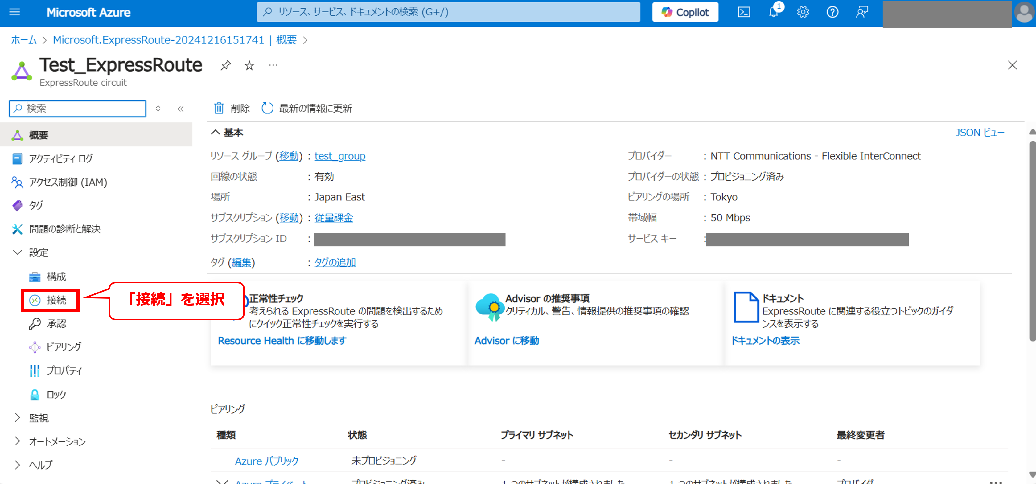Collapse the 設定 section
Viewport: 1036px width, 484px height.
click(17, 252)
